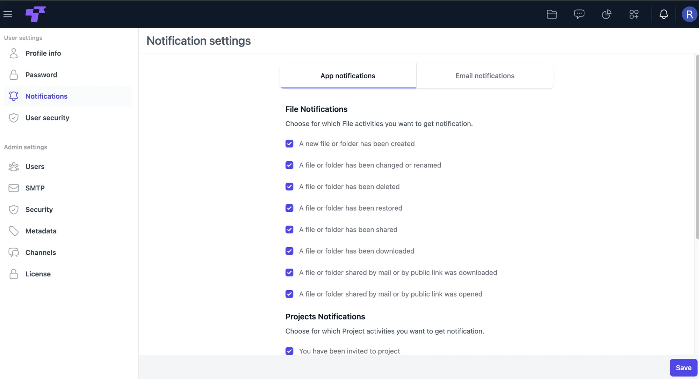Click the Profile info person icon
The width and height of the screenshot is (699, 379).
(14, 53)
